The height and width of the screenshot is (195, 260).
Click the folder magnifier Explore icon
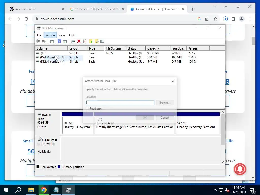pos(96,41)
